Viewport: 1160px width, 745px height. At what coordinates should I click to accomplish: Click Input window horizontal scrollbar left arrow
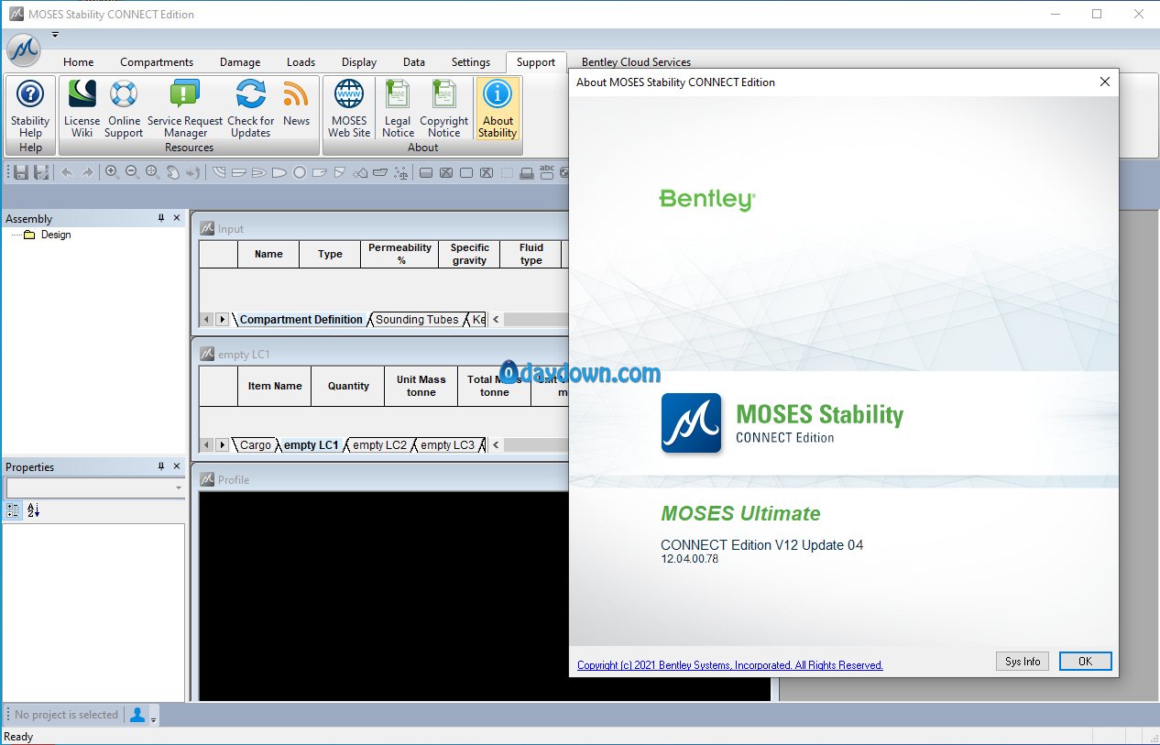pyautogui.click(x=496, y=319)
